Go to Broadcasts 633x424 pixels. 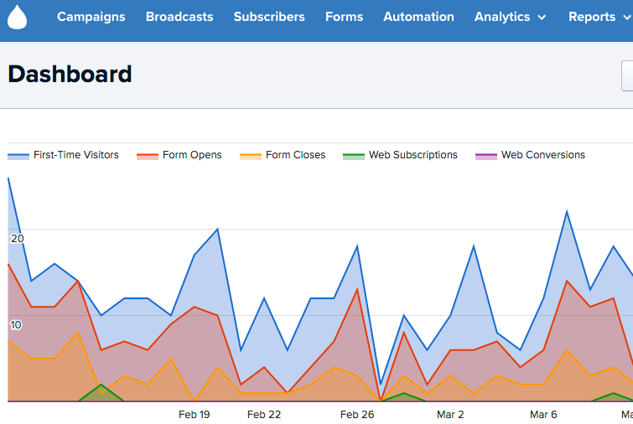pos(179,17)
